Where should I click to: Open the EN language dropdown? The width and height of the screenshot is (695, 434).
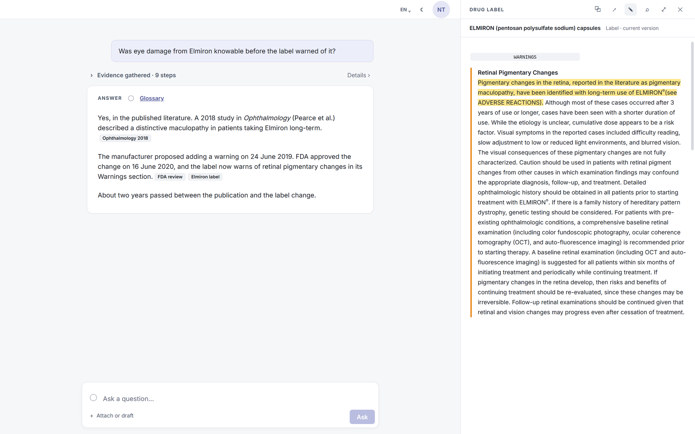coord(405,10)
